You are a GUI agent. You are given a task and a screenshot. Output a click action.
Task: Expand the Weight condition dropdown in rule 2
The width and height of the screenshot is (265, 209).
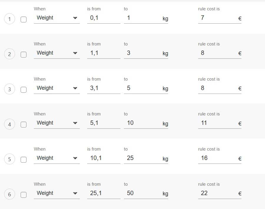pyautogui.click(x=57, y=53)
